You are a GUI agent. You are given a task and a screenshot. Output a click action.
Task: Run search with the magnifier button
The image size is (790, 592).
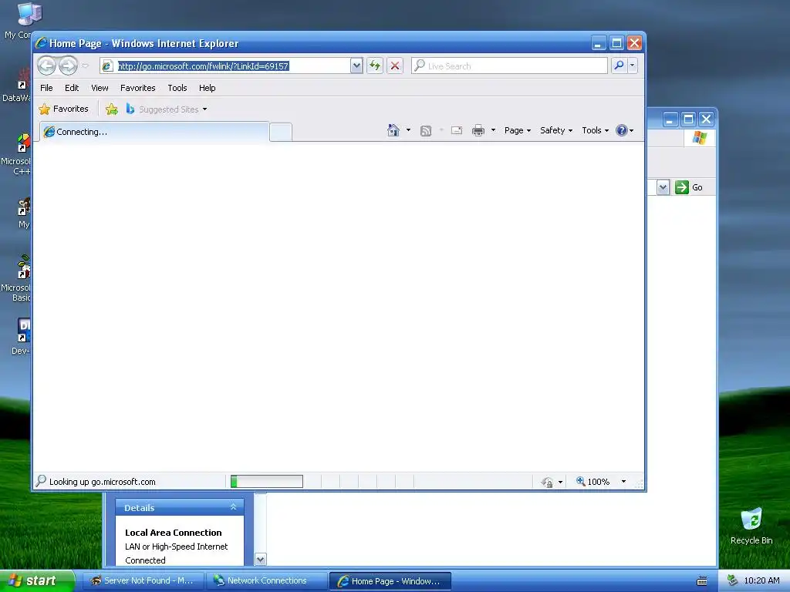619,66
